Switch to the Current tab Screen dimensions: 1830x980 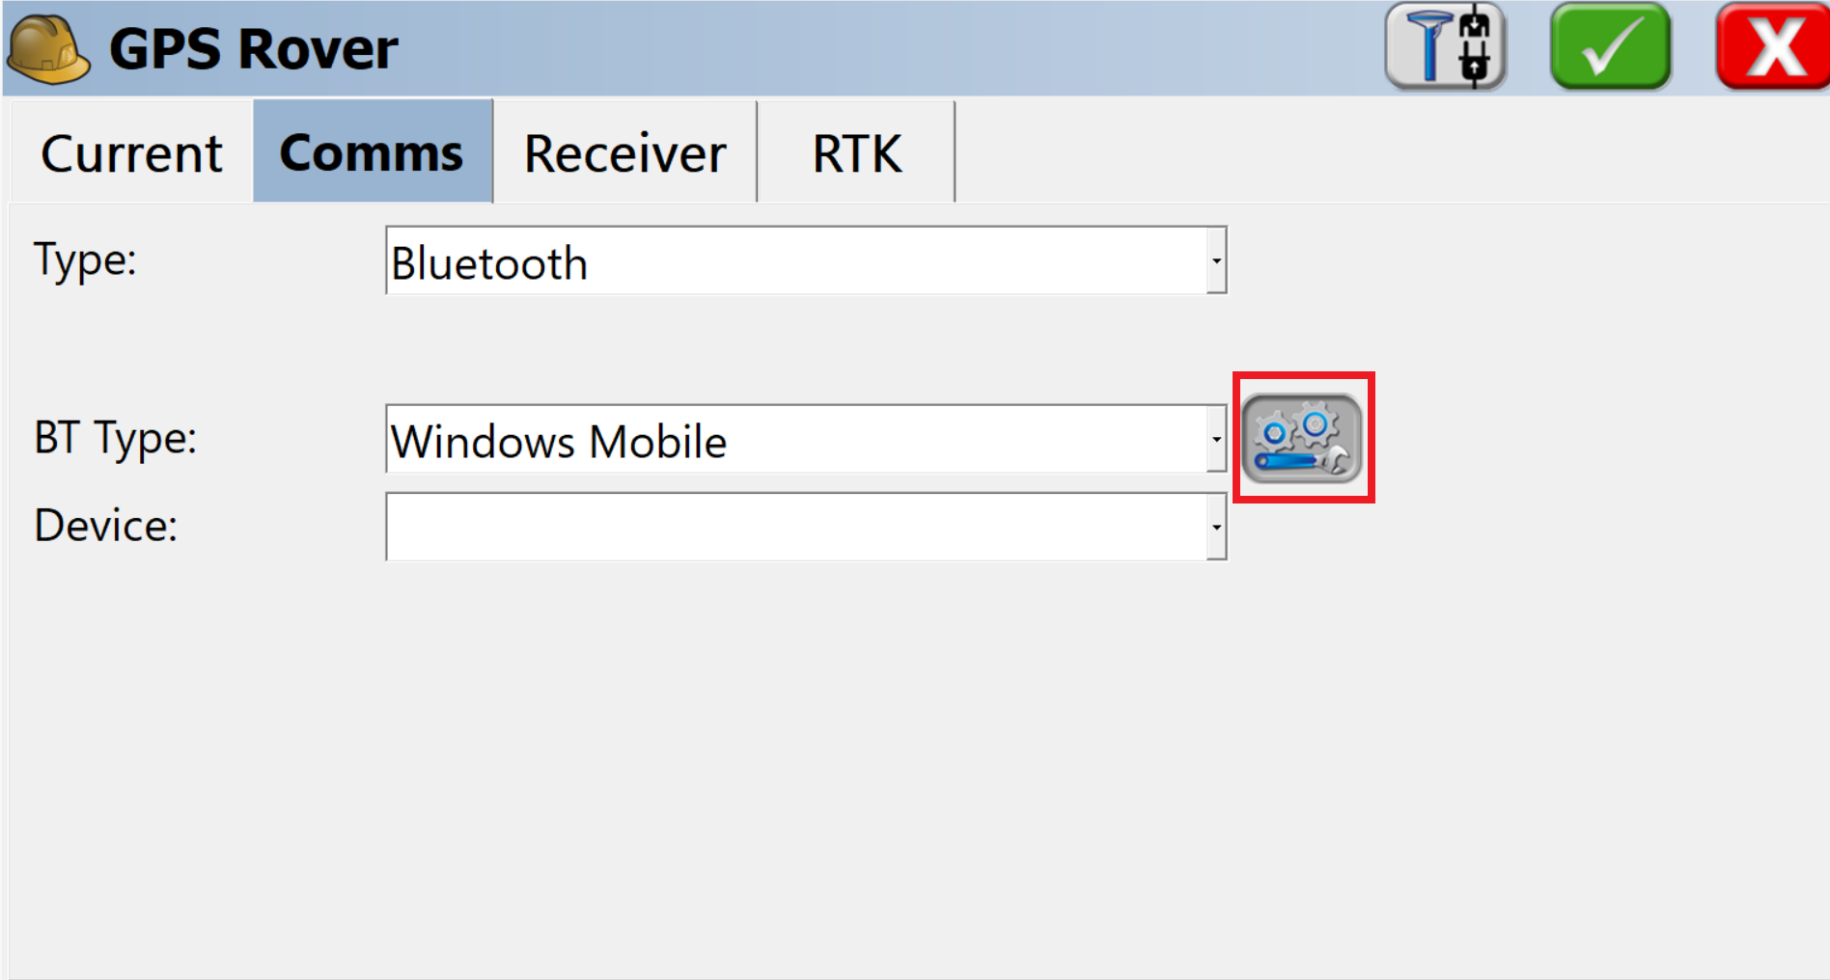coord(131,152)
